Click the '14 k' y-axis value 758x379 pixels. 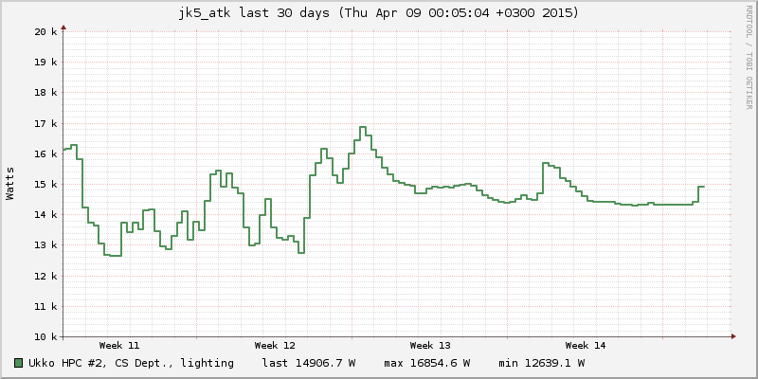[45, 215]
